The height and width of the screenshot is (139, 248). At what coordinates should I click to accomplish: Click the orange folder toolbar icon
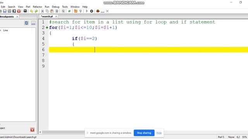coord(76,11)
